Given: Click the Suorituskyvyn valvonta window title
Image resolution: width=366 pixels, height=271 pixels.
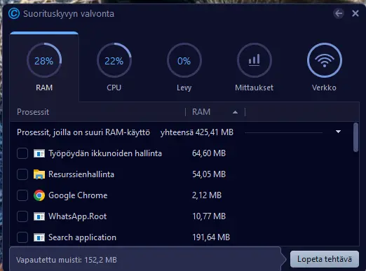Looking at the screenshot, I should [x=69, y=14].
